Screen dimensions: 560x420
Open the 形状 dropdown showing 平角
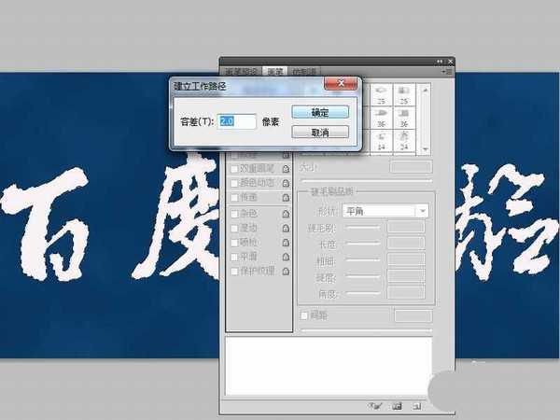(x=385, y=211)
